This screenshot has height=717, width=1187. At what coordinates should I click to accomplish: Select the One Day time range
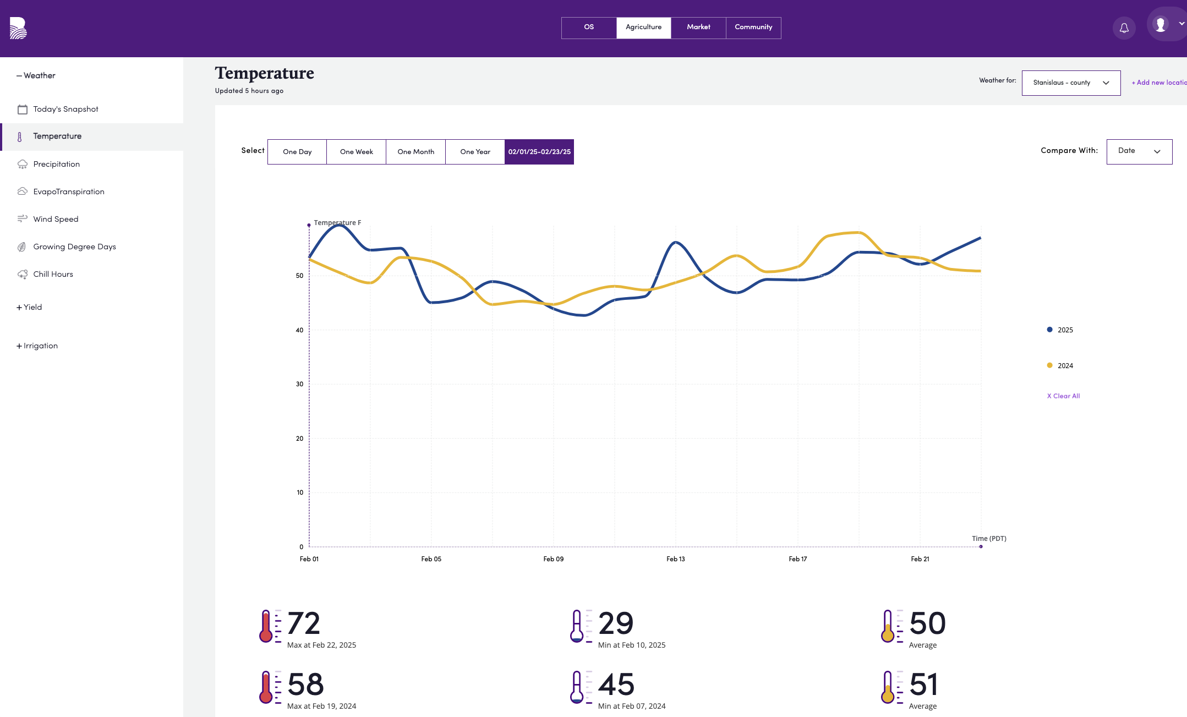coord(297,152)
